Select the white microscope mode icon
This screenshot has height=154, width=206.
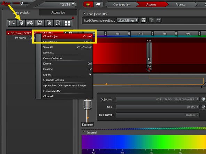click(x=98, y=5)
